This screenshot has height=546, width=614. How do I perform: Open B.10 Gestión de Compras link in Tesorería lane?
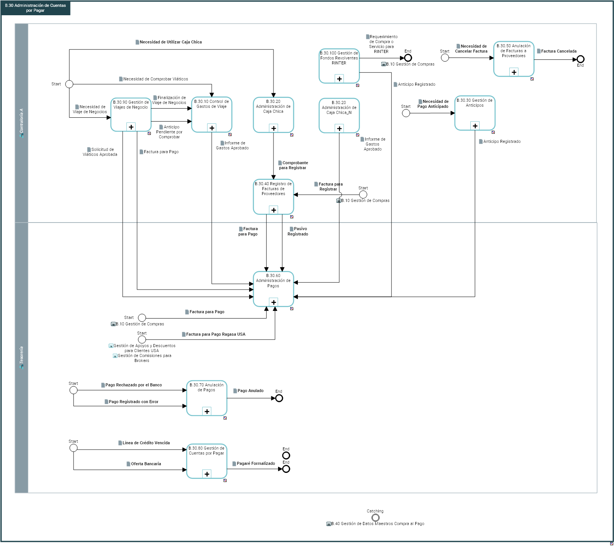coord(138,324)
